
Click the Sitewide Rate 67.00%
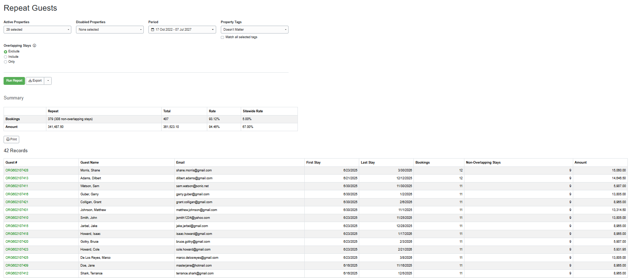pos(248,127)
